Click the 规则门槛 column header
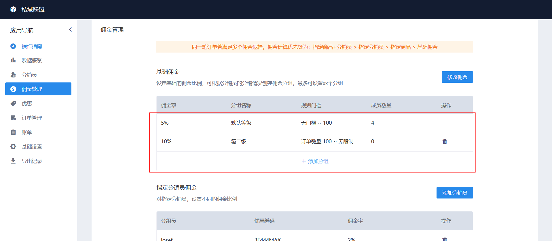Image resolution: width=552 pixels, height=241 pixels. tap(311, 105)
